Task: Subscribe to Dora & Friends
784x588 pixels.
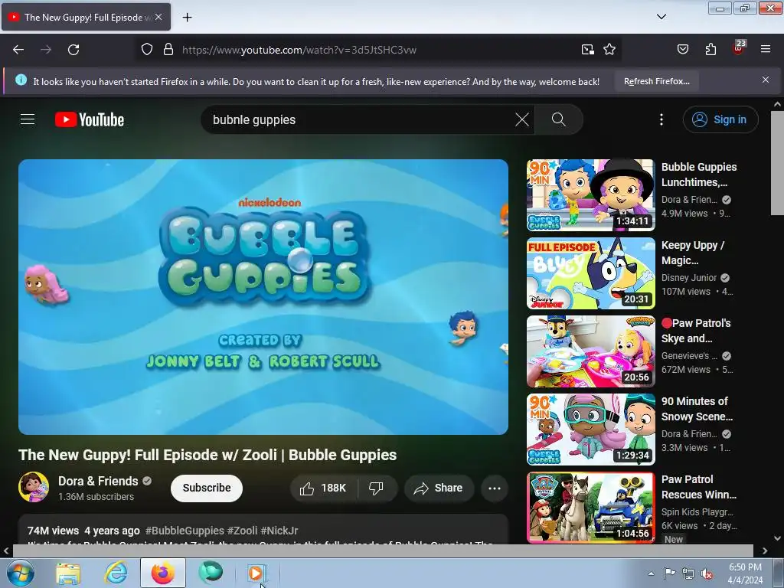Action: click(x=207, y=488)
